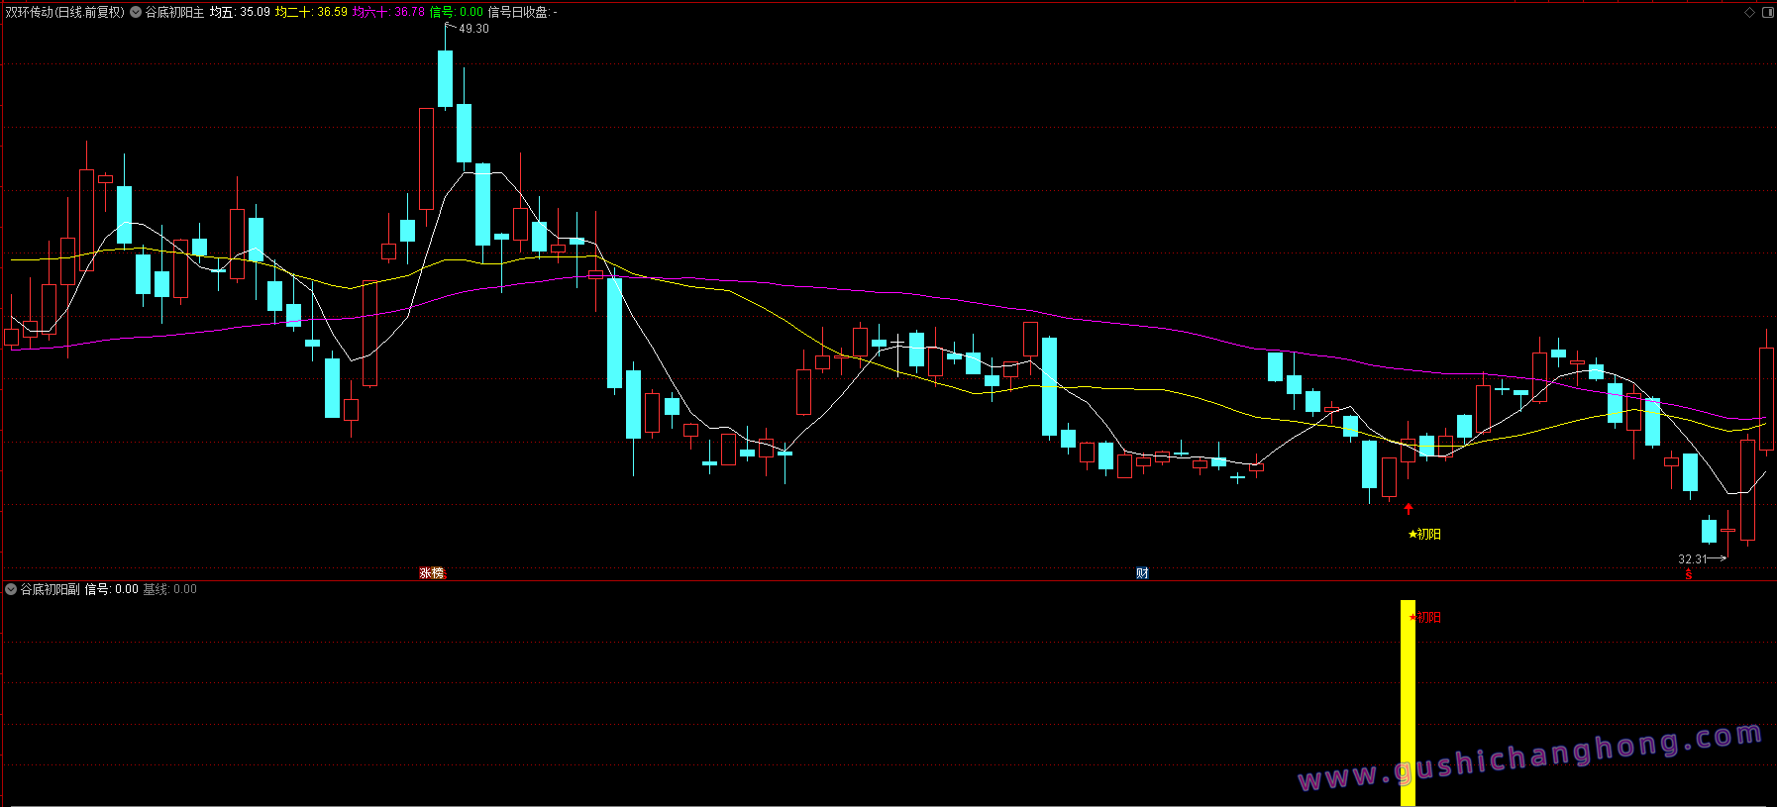Open the 谷底初阳主 indicator dropdown arrow
The image size is (1777, 807).
(136, 13)
